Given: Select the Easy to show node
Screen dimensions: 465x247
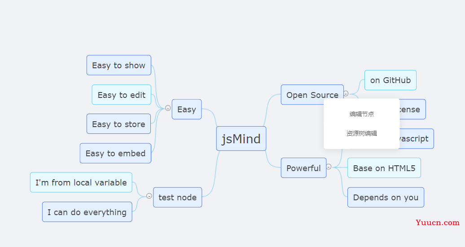Looking at the screenshot, I should pos(119,65).
